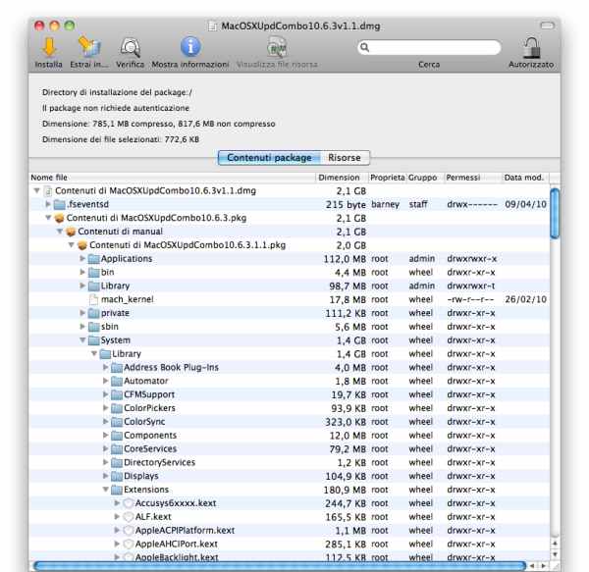Click the Applications folder icon
The height and width of the screenshot is (572, 589).
(93, 259)
